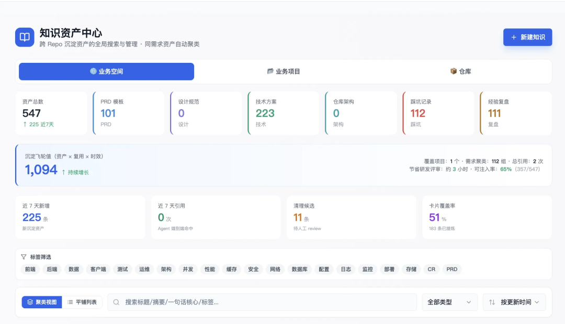Image resolution: width=565 pixels, height=324 pixels.
Task: Toggle the 安全 tag filter
Action: point(253,269)
